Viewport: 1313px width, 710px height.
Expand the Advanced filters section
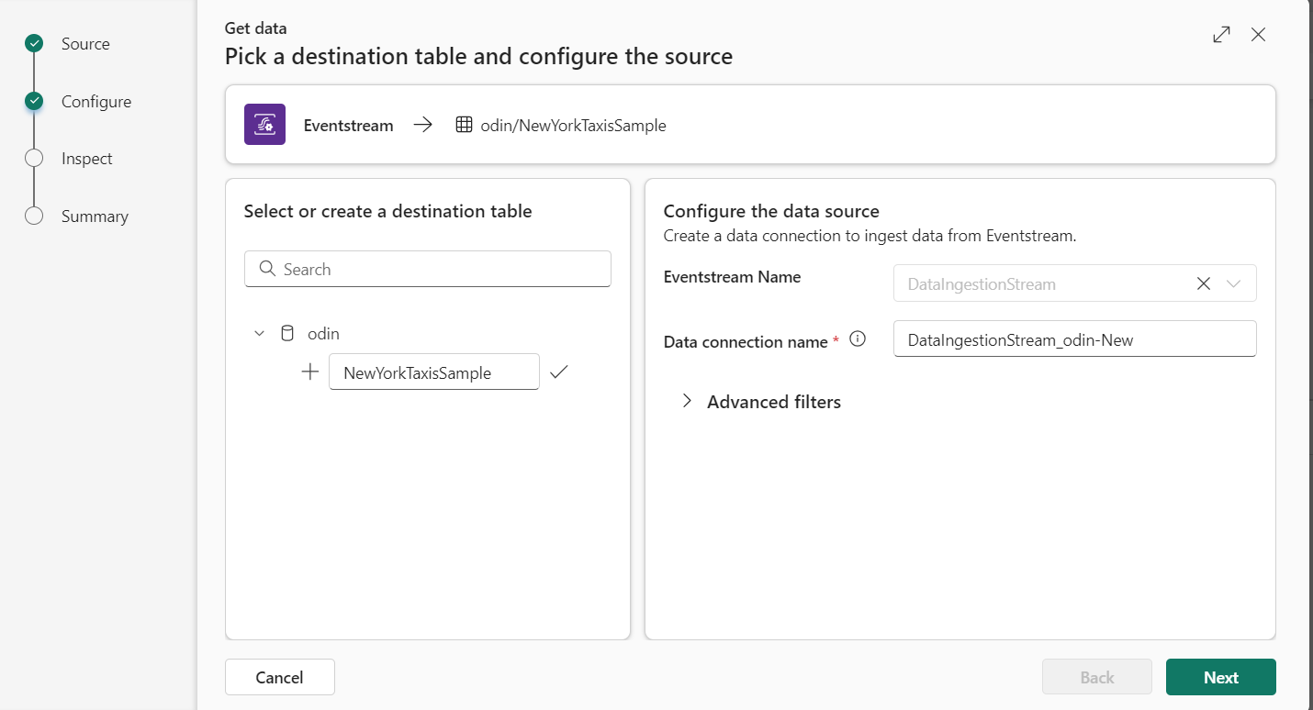687,402
